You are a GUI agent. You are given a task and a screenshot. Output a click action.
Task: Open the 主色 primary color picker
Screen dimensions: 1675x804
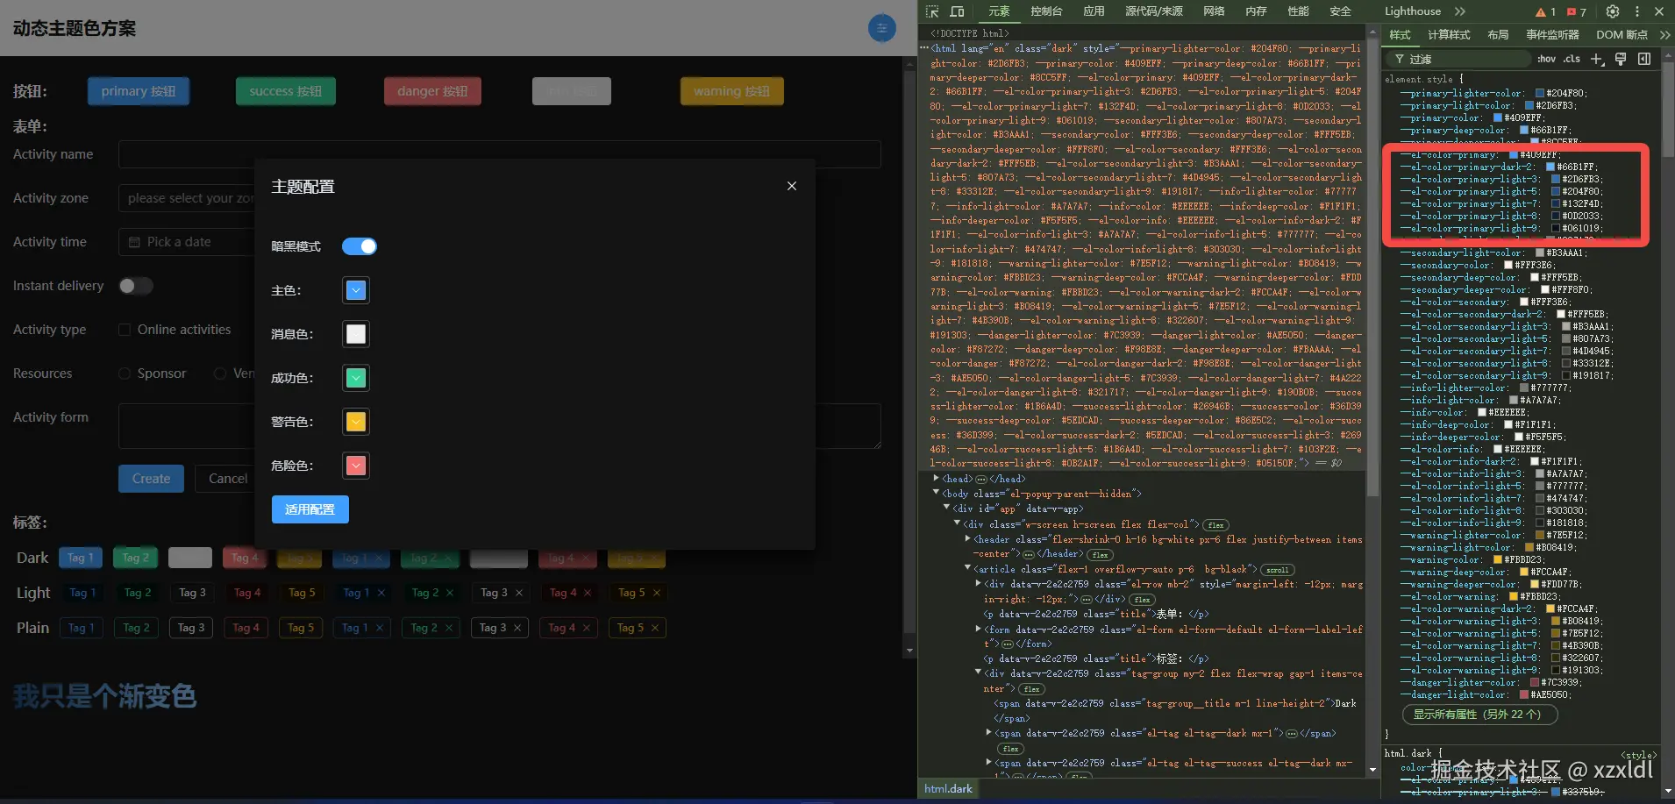pyautogui.click(x=355, y=290)
